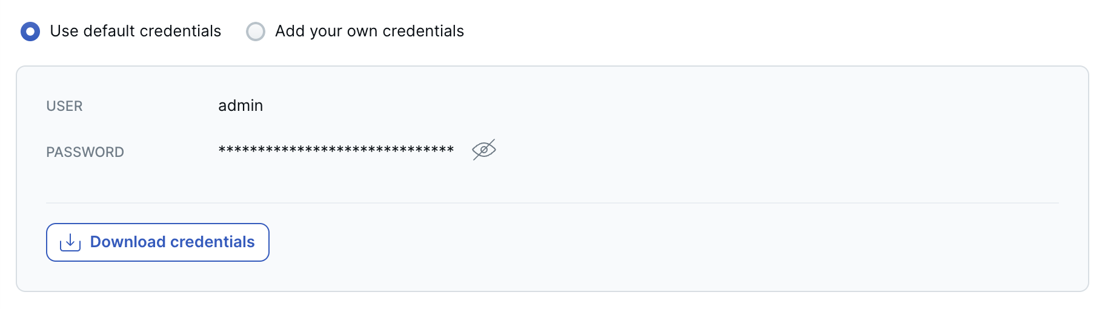Click the "Add your own credentials" label text

pos(369,31)
